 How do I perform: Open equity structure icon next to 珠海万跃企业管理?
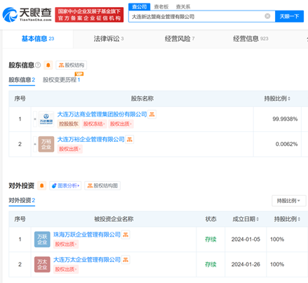pyautogui.click(x=126, y=235)
